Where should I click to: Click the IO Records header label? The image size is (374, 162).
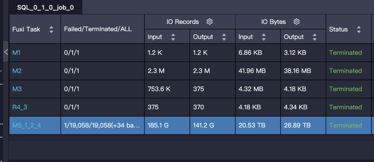pyautogui.click(x=183, y=22)
